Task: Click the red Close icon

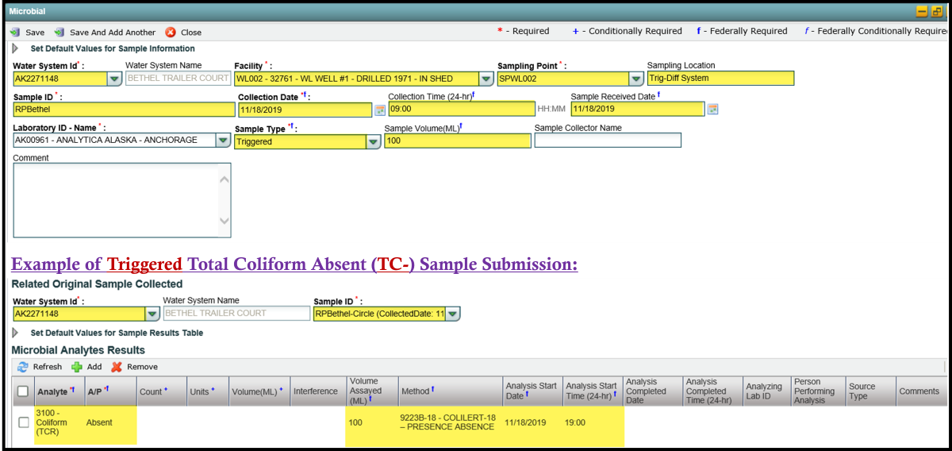Action: (171, 33)
